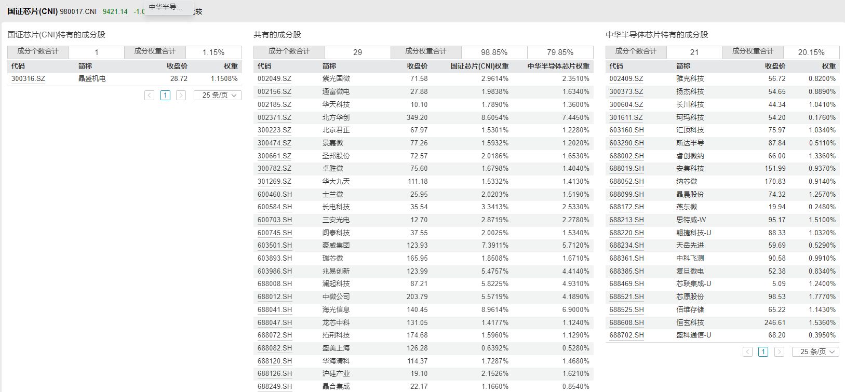The height and width of the screenshot is (392, 845).
Task: Open stock link 002185.SZ
Action: [274, 105]
